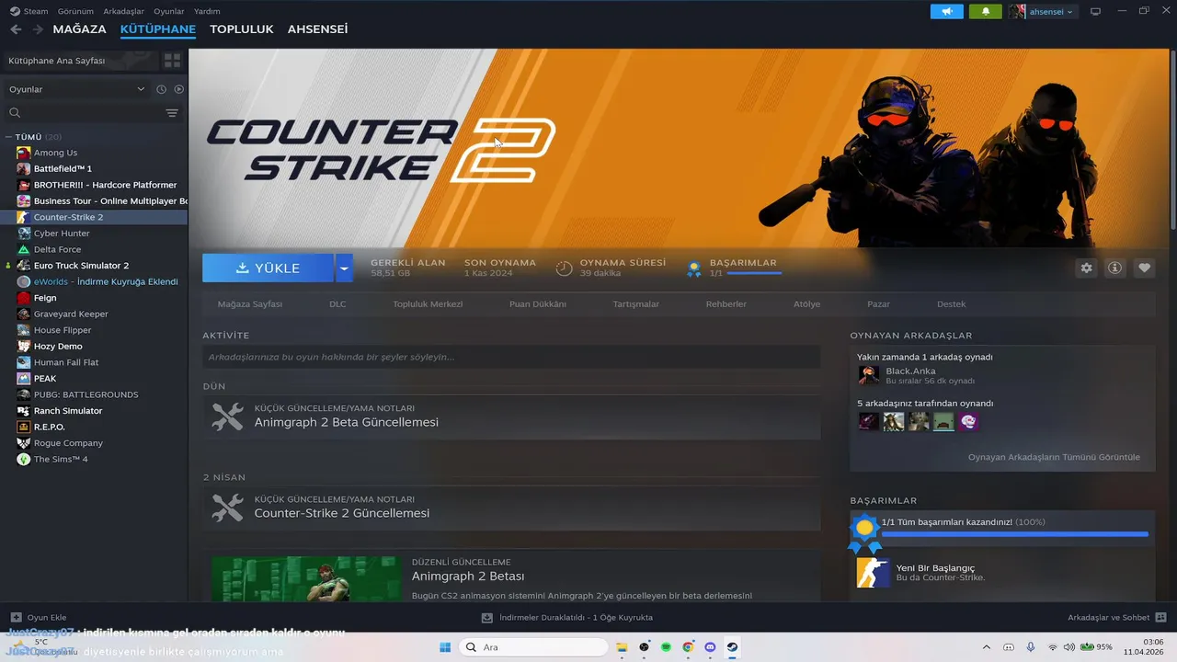The height and width of the screenshot is (662, 1177).
Task: Open Chrome from taskbar
Action: 688,647
